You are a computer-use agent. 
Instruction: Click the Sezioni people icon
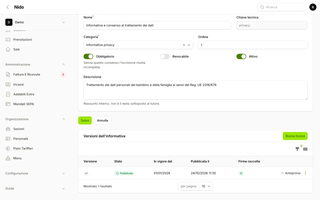point(8,129)
